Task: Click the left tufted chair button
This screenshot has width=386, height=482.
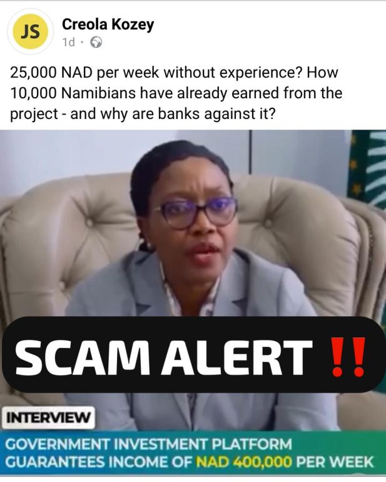Action: 88,222
